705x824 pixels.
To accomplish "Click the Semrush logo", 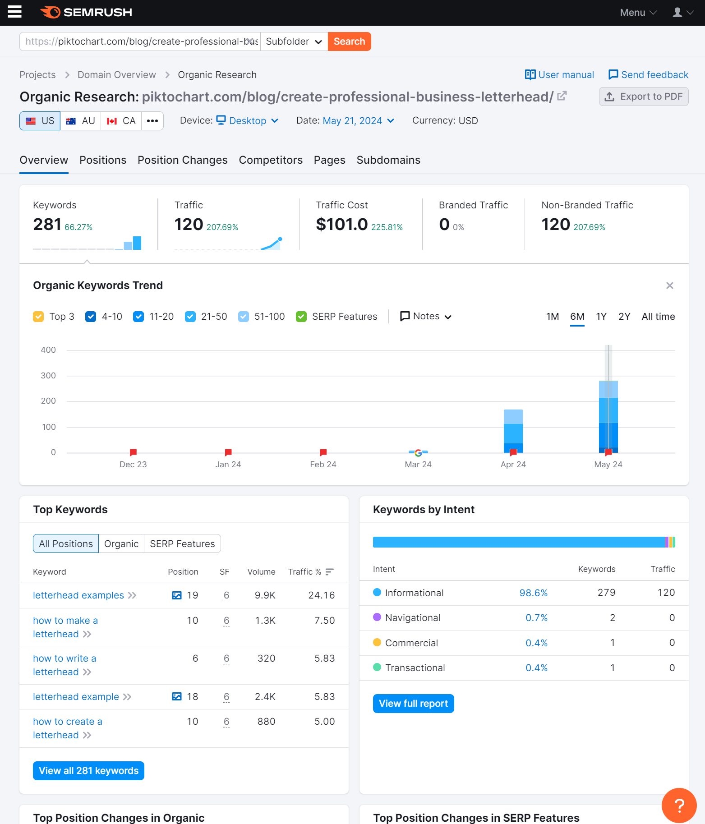I will click(x=86, y=12).
